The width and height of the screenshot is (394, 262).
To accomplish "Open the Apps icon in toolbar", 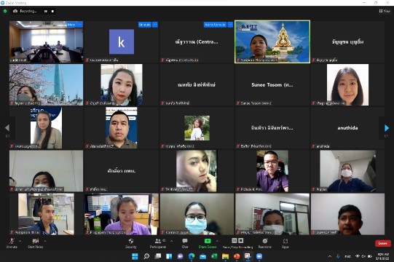I will point(285,241).
